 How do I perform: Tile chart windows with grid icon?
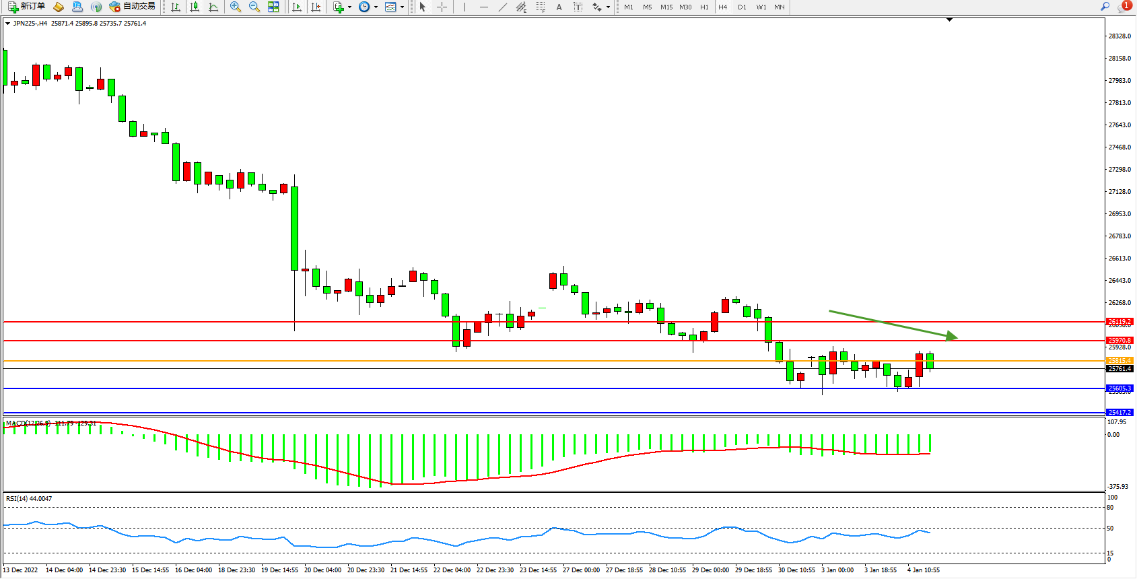(273, 7)
